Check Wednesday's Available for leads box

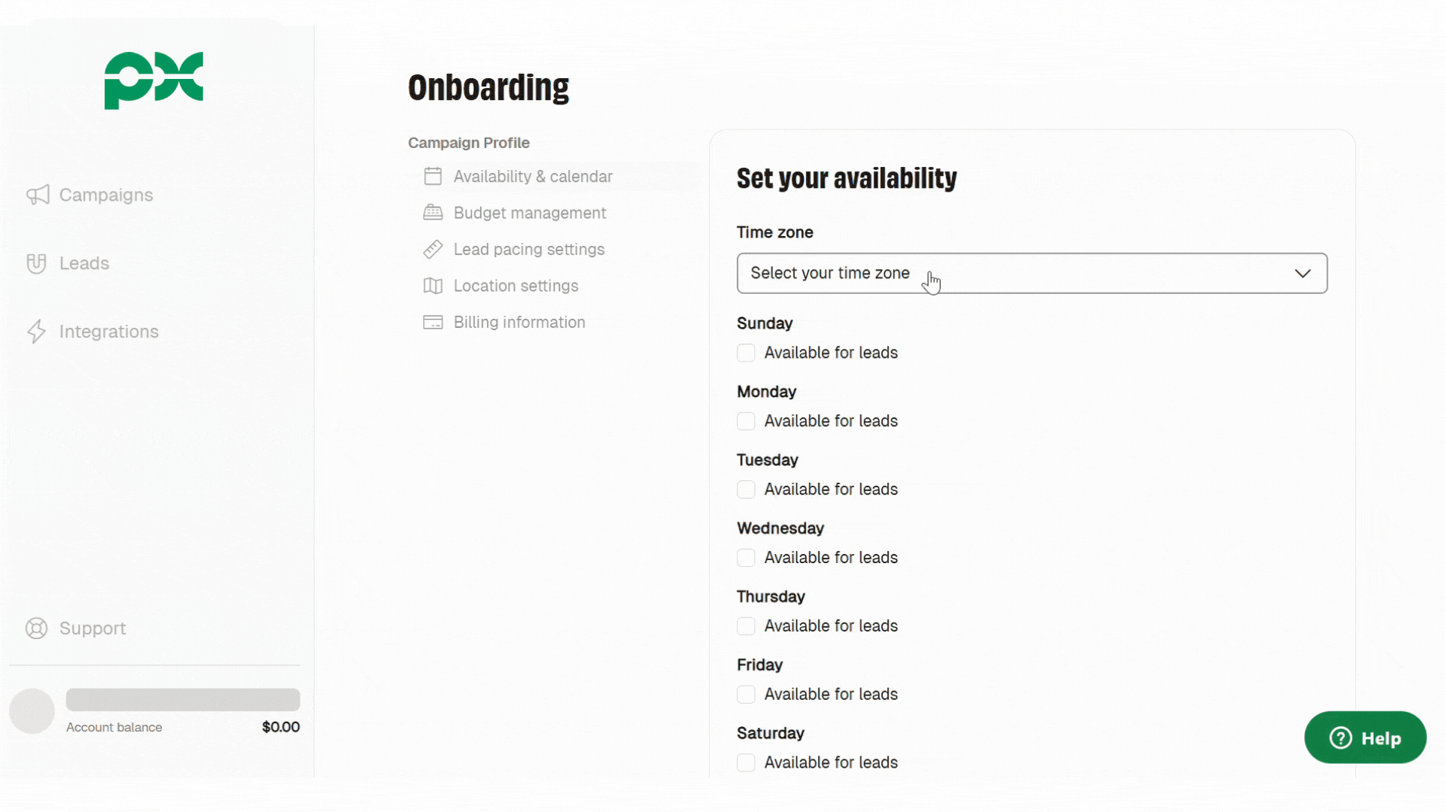745,557
